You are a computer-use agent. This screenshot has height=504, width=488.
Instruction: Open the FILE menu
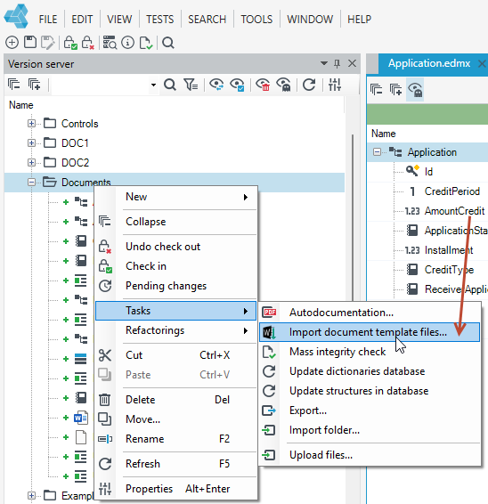pyautogui.click(x=48, y=20)
